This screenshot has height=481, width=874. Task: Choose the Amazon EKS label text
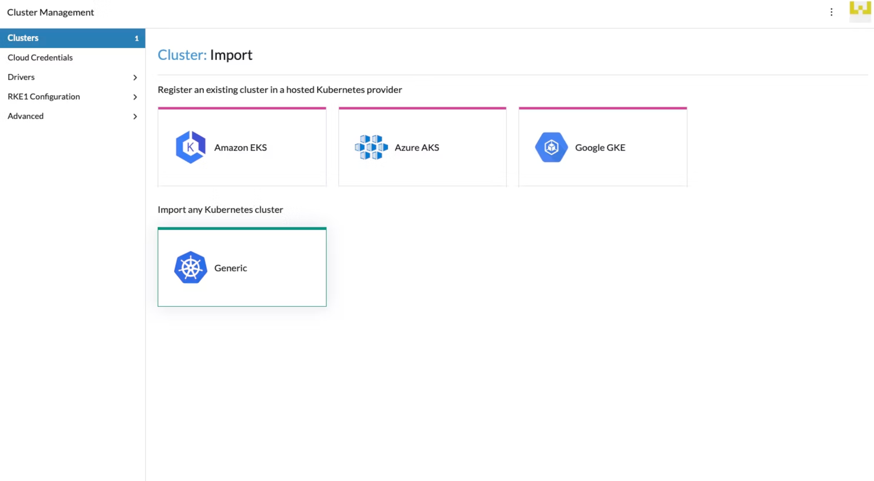tap(241, 147)
